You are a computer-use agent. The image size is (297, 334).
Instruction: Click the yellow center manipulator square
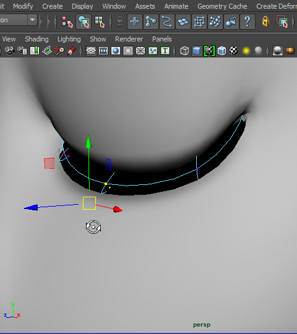[89, 203]
